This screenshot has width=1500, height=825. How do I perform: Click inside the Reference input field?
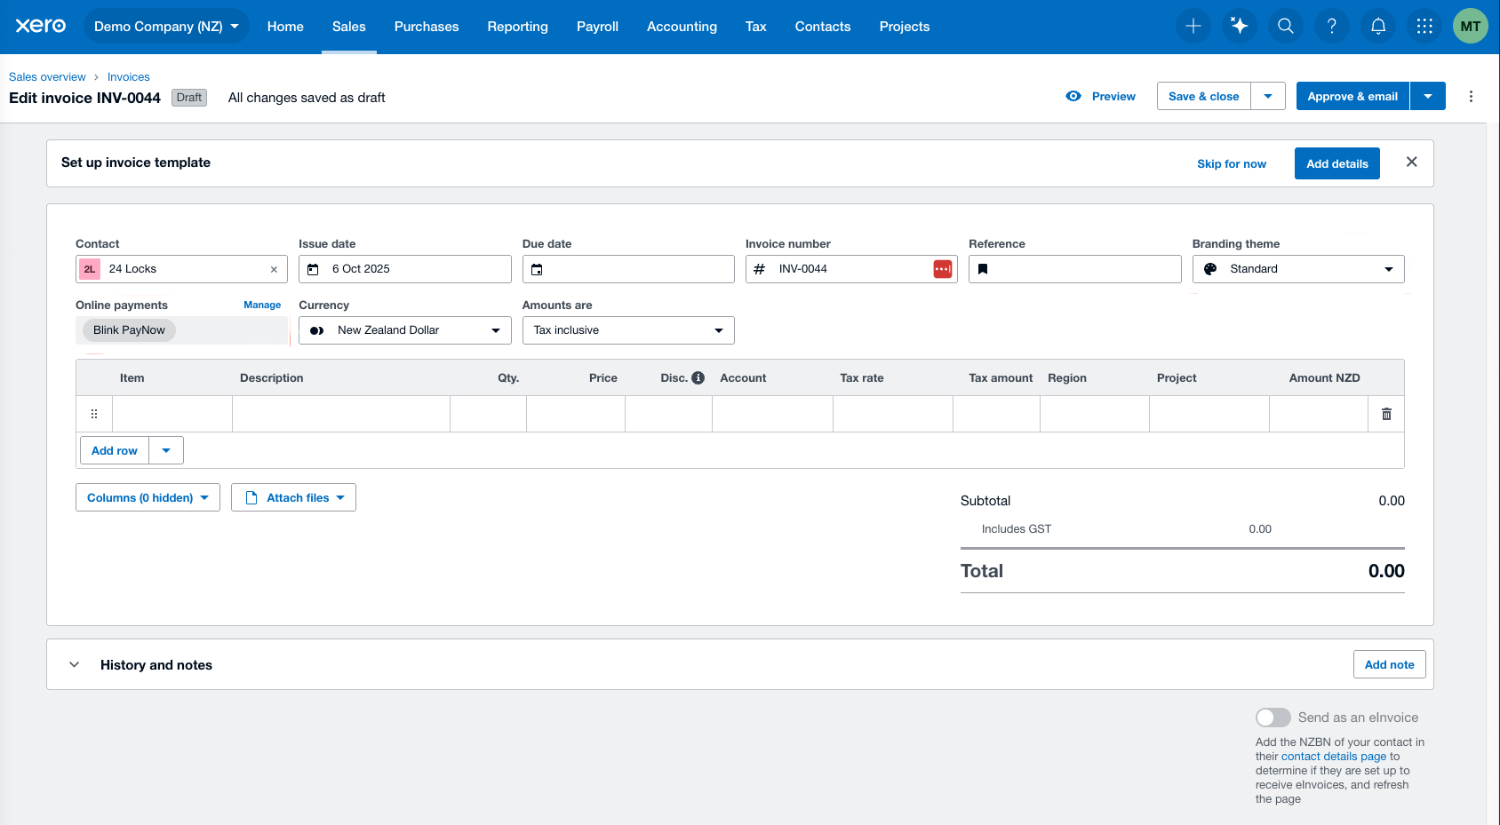click(x=1075, y=268)
